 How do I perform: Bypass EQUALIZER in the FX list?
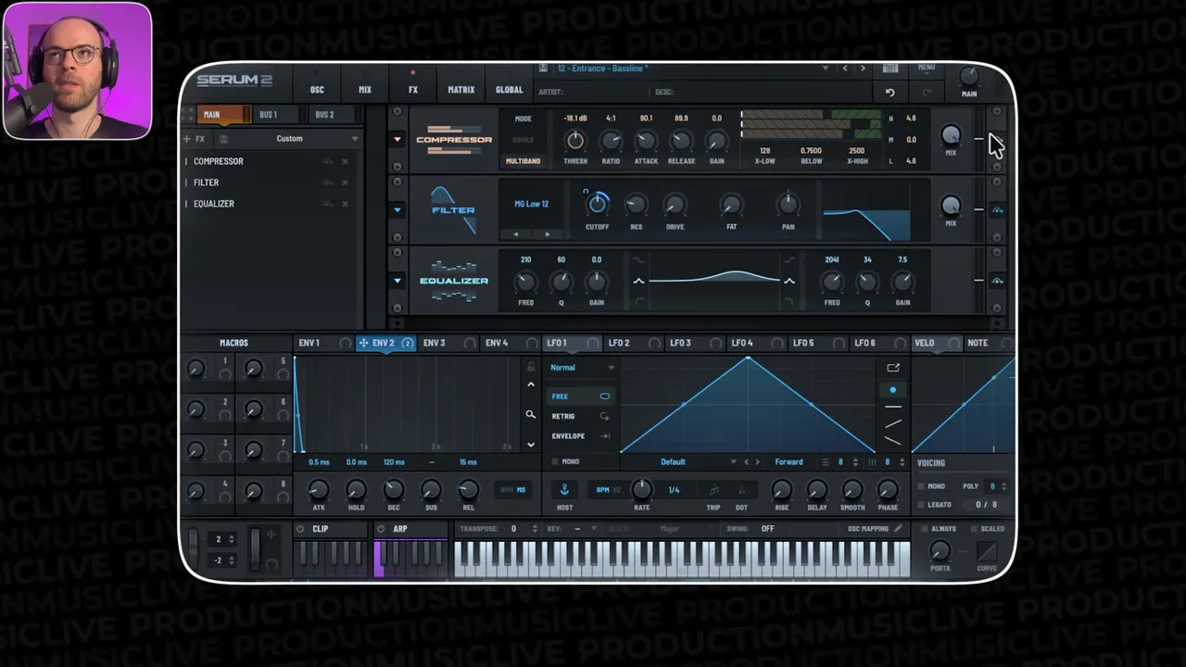click(x=327, y=204)
